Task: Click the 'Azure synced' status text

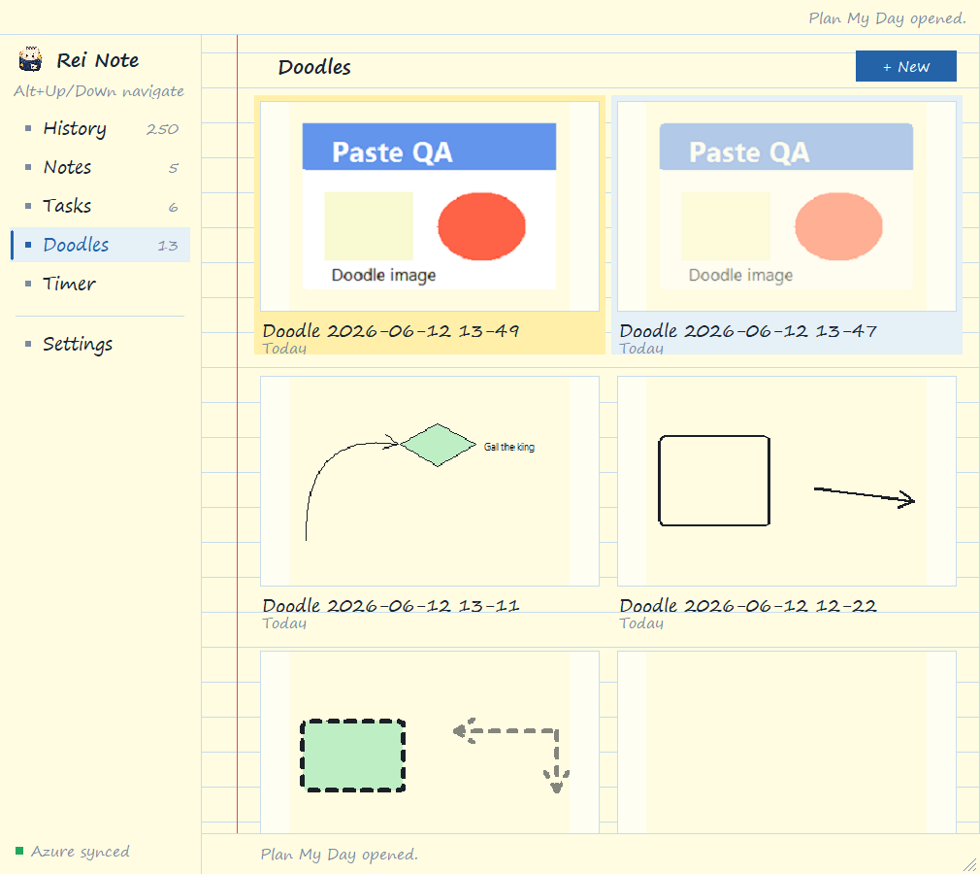Action: pyautogui.click(x=80, y=852)
